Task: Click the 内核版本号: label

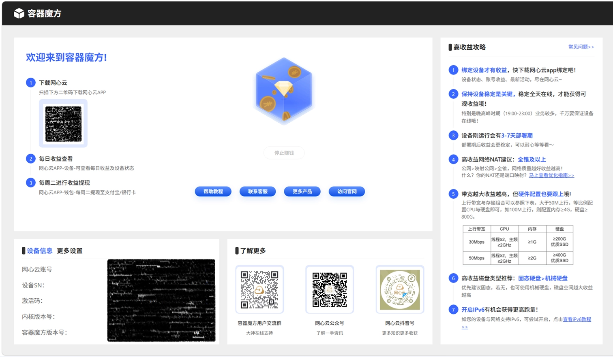Action: [39, 317]
